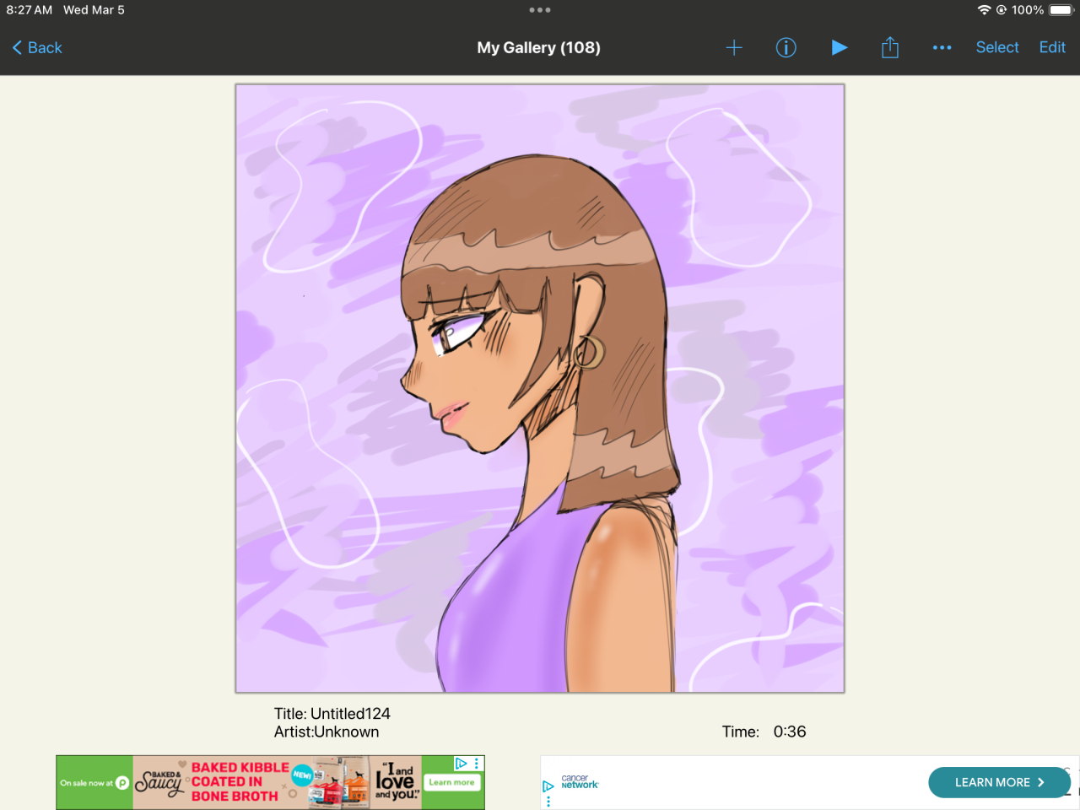Tap the 8:27 AM clock
The width and height of the screenshot is (1080, 810).
tap(30, 10)
